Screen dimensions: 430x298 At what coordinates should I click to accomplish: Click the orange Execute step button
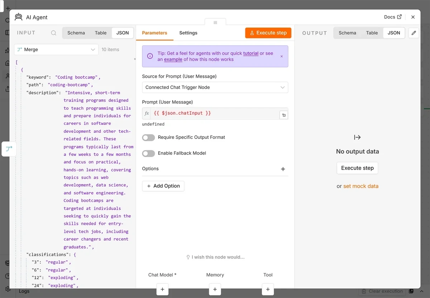(268, 33)
